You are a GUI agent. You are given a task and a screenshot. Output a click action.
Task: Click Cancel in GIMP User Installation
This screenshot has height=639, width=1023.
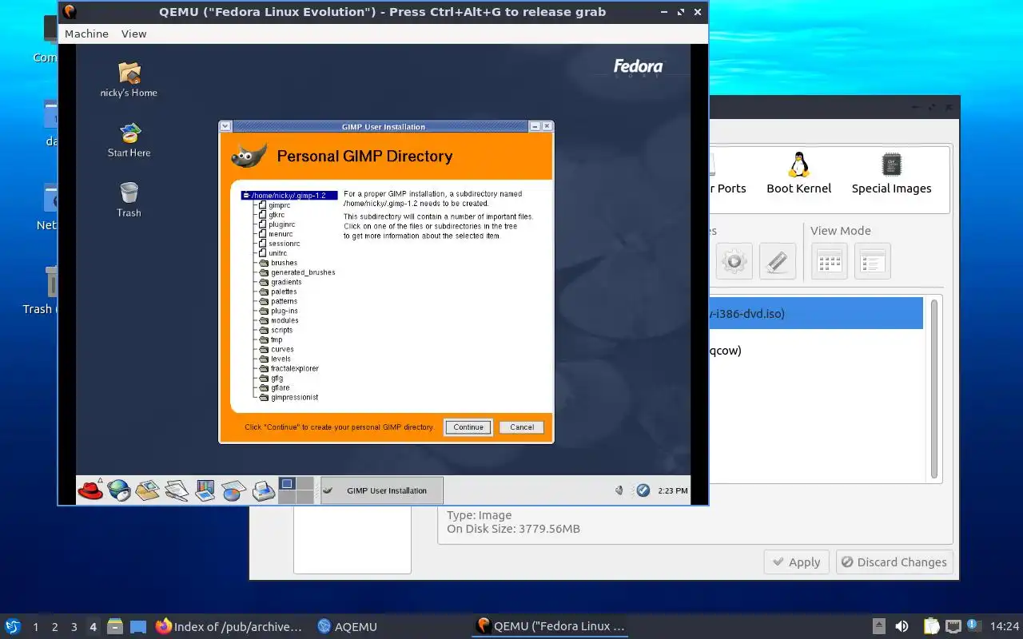click(x=522, y=427)
